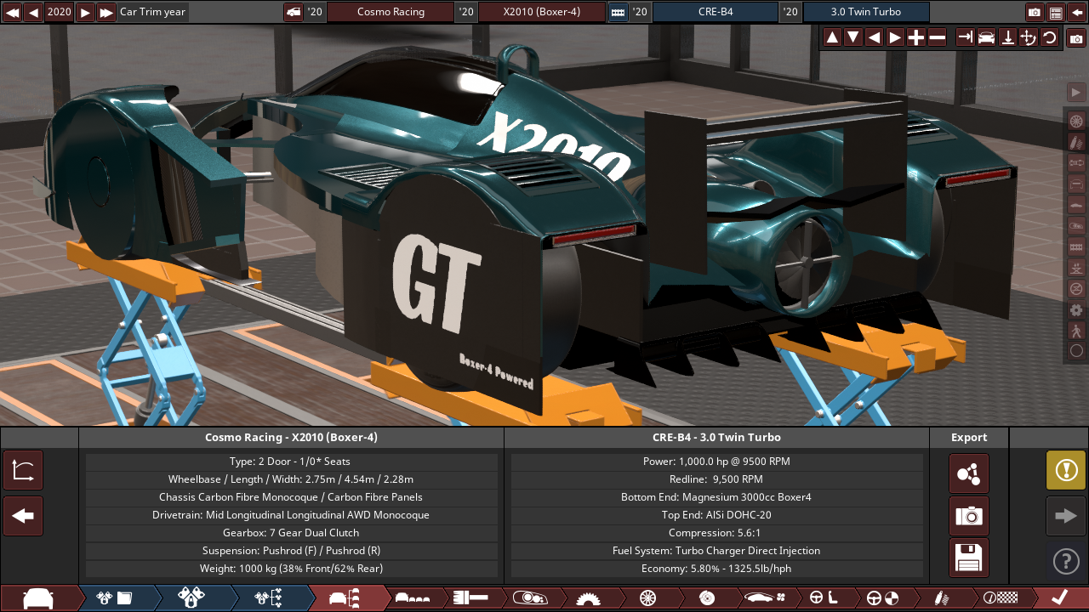Open the Cosmo Racing model name field
This screenshot has width=1089, height=612.
(x=391, y=12)
